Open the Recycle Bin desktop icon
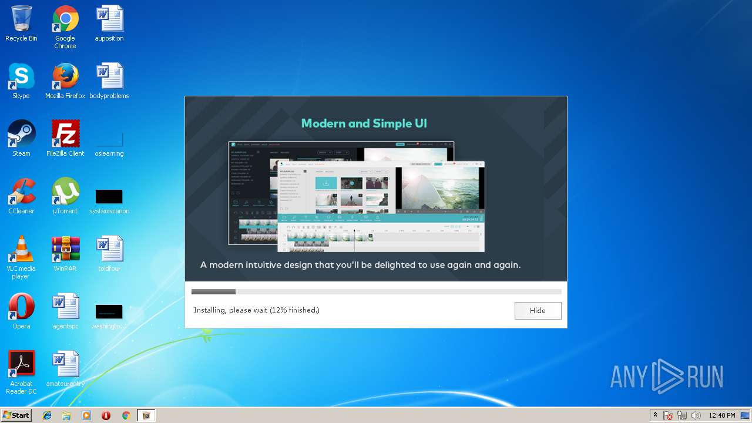Image resolution: width=752 pixels, height=423 pixels. click(x=21, y=23)
